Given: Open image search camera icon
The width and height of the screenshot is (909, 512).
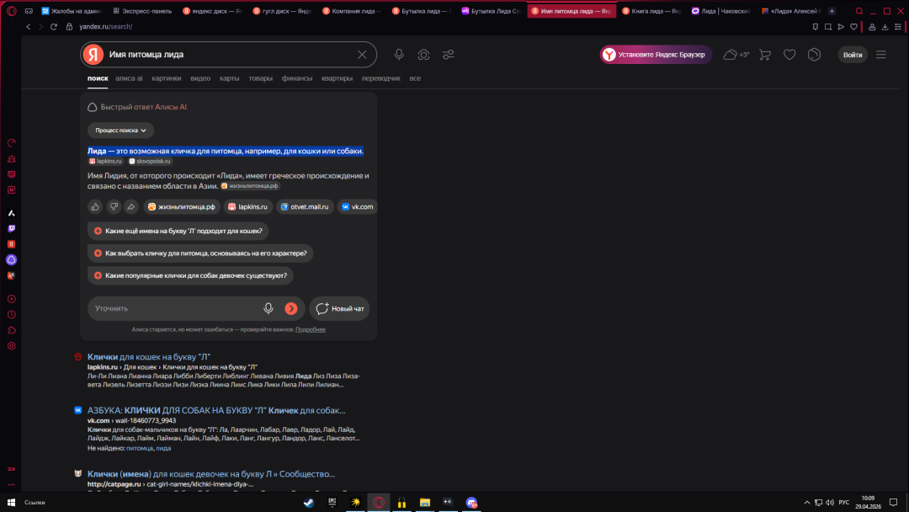Looking at the screenshot, I should pos(423,55).
